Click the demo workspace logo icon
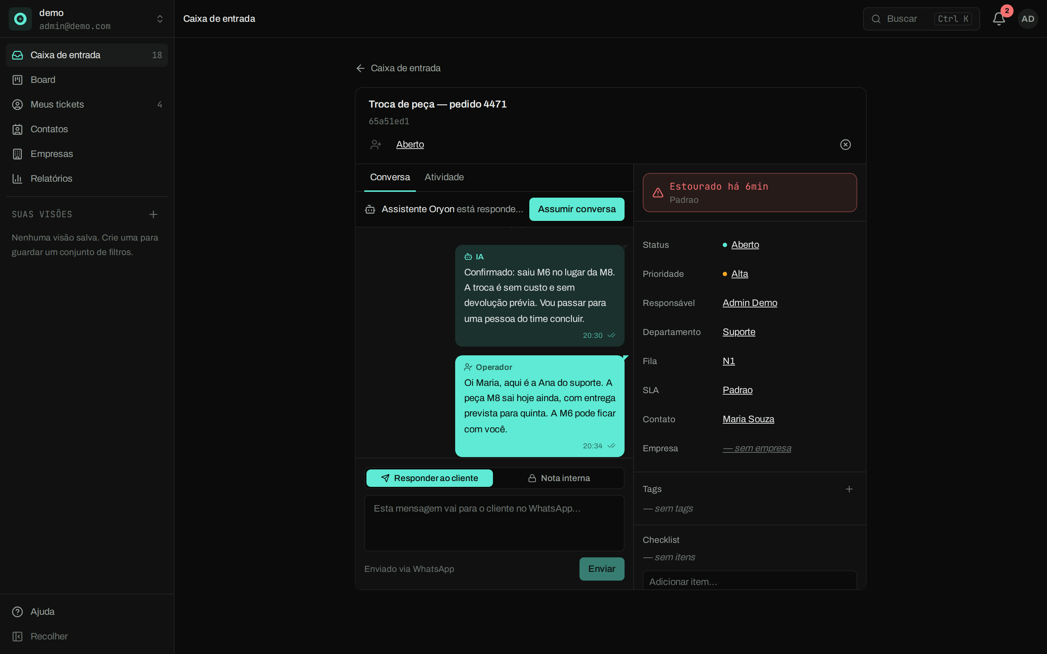The image size is (1047, 654). coord(20,19)
